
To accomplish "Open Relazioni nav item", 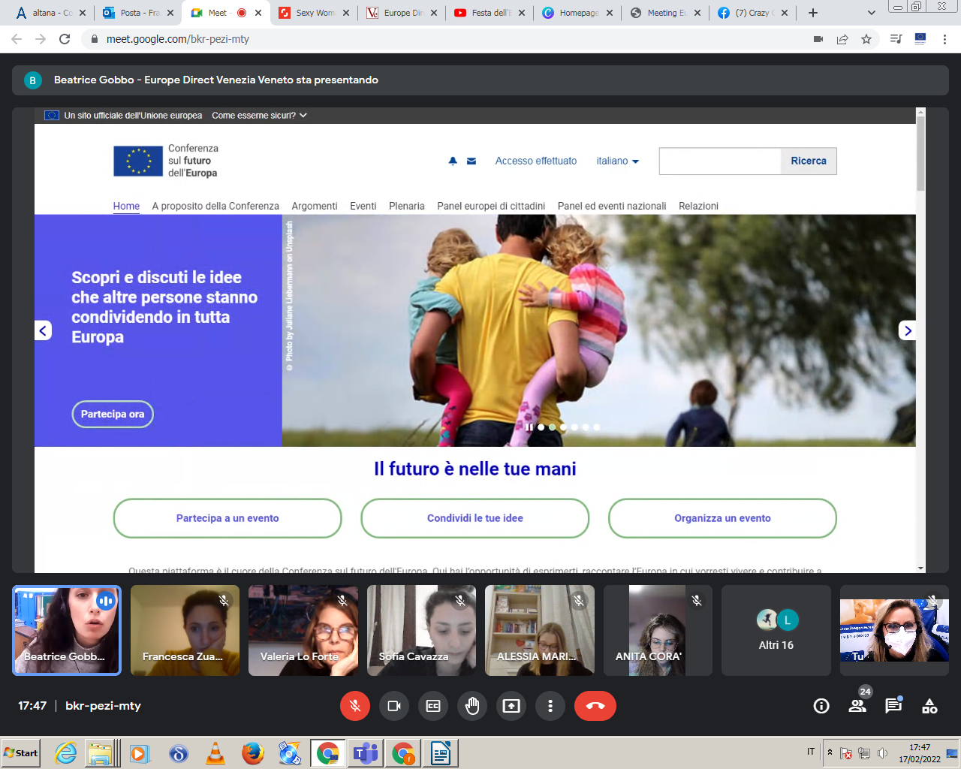I will (x=698, y=206).
